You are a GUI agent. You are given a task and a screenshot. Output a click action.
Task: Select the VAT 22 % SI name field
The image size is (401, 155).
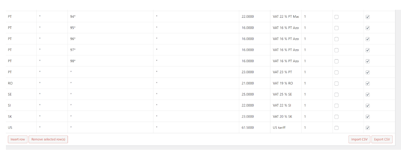click(285, 105)
